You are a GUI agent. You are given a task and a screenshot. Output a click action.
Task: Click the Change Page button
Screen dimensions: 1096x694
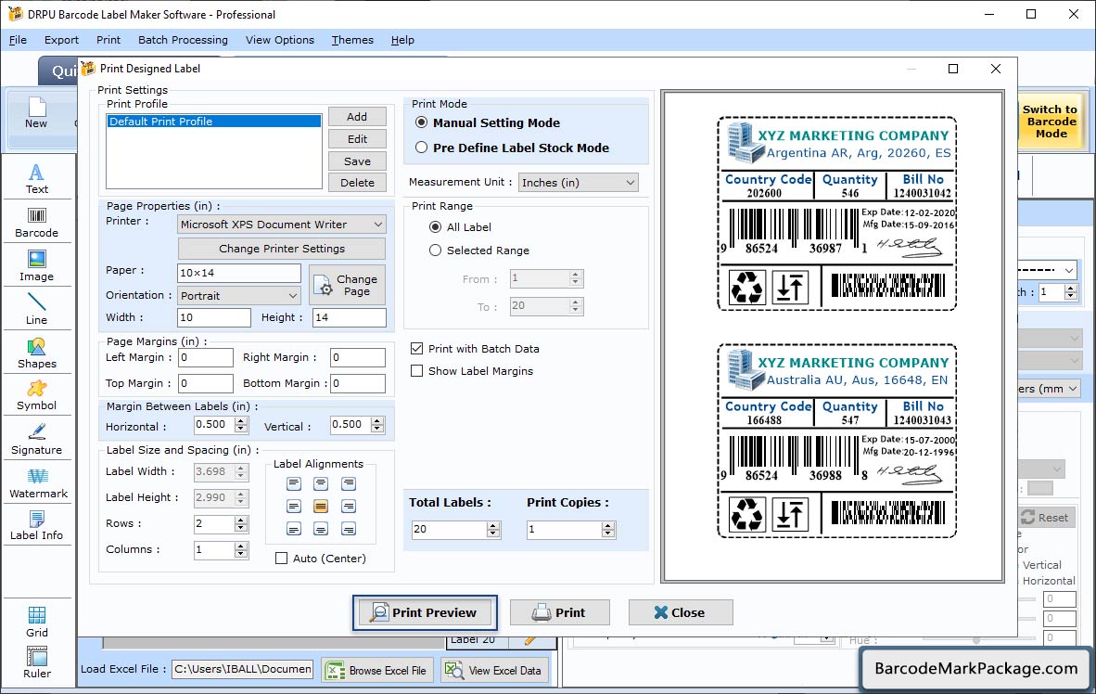point(347,285)
